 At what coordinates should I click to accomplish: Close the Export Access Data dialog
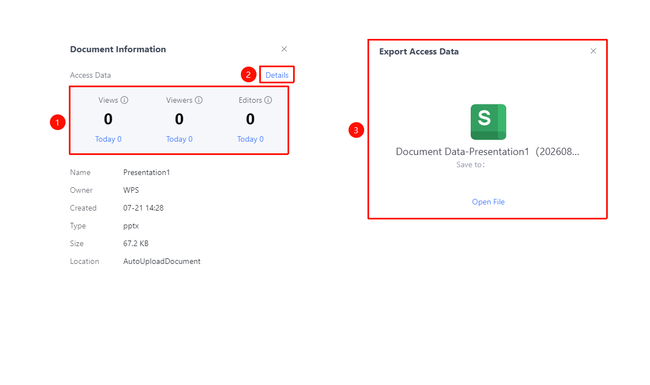click(593, 51)
